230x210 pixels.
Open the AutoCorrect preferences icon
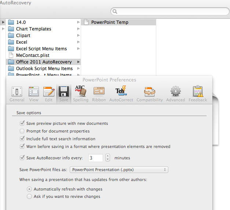[121, 91]
